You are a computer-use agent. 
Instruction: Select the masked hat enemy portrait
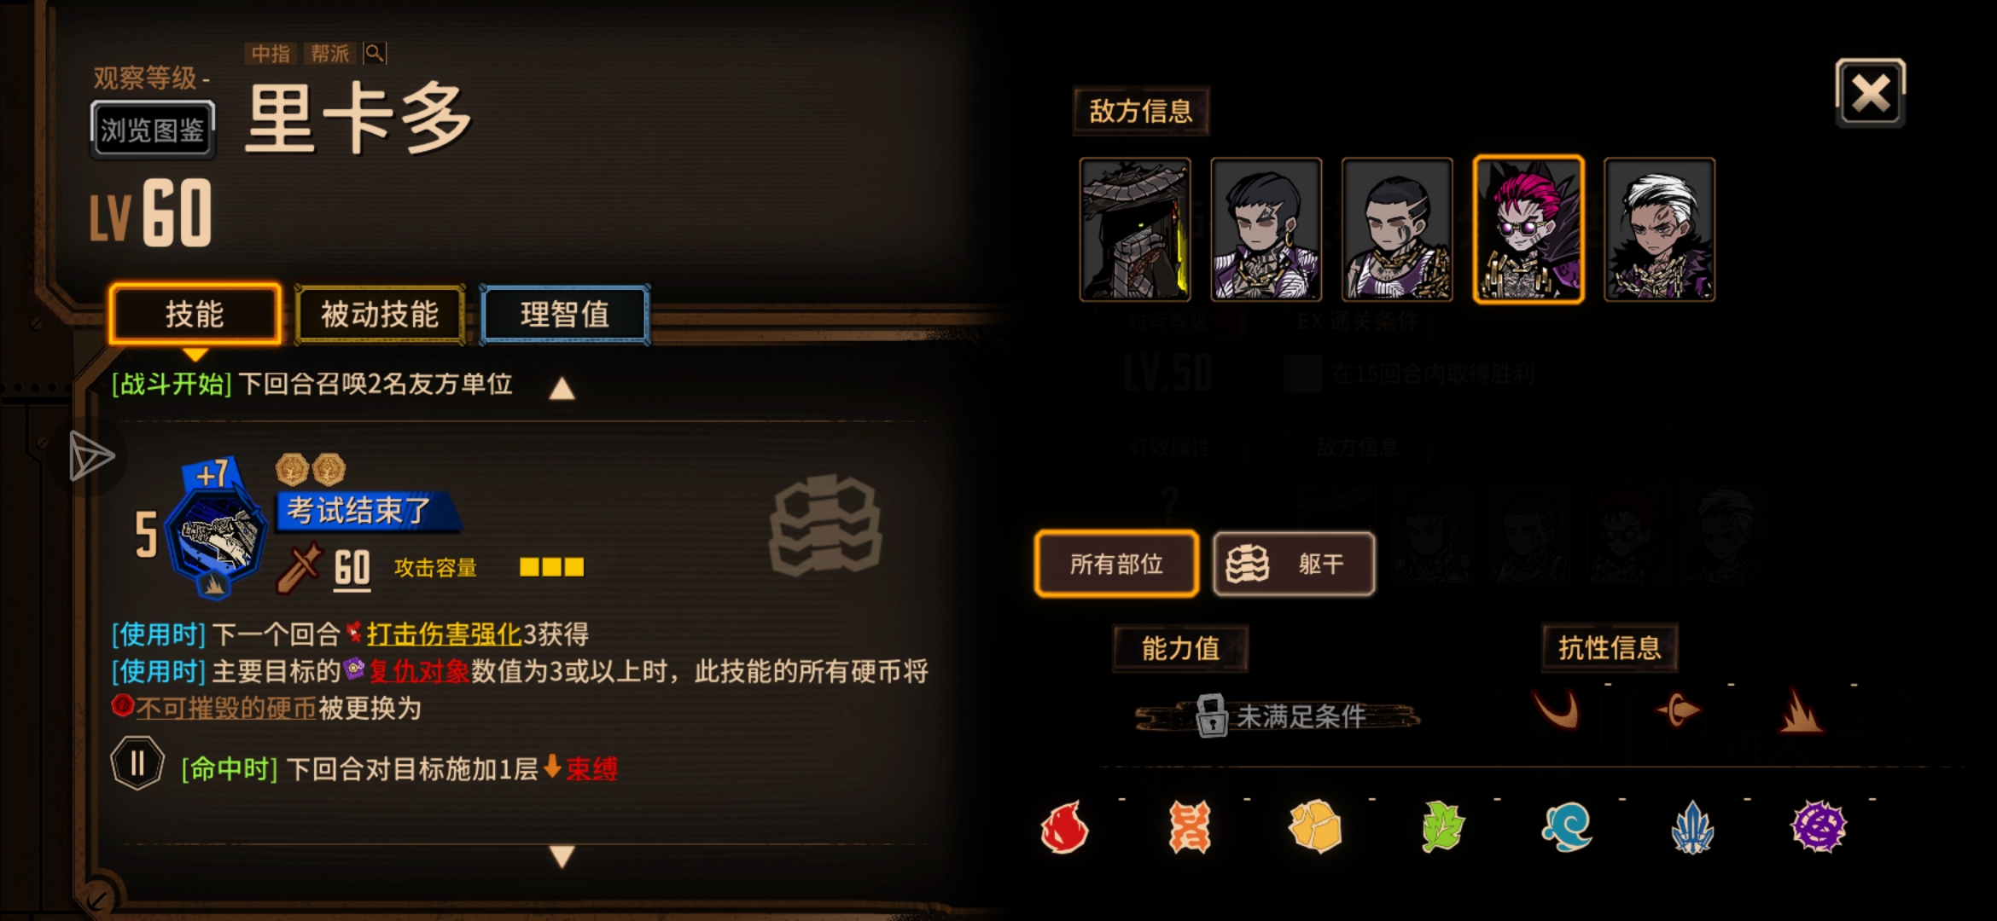tap(1135, 229)
